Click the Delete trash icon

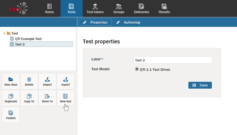29,79
